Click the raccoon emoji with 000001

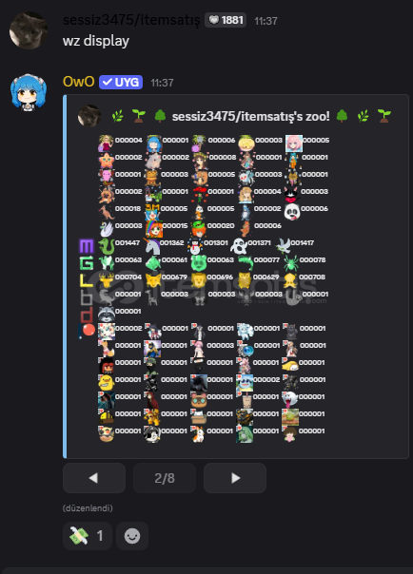click(107, 315)
